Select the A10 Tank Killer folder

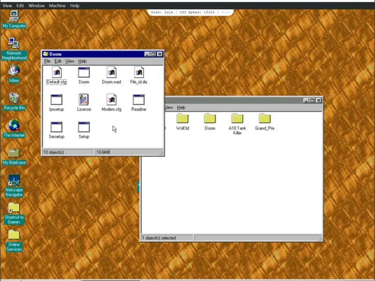[237, 118]
